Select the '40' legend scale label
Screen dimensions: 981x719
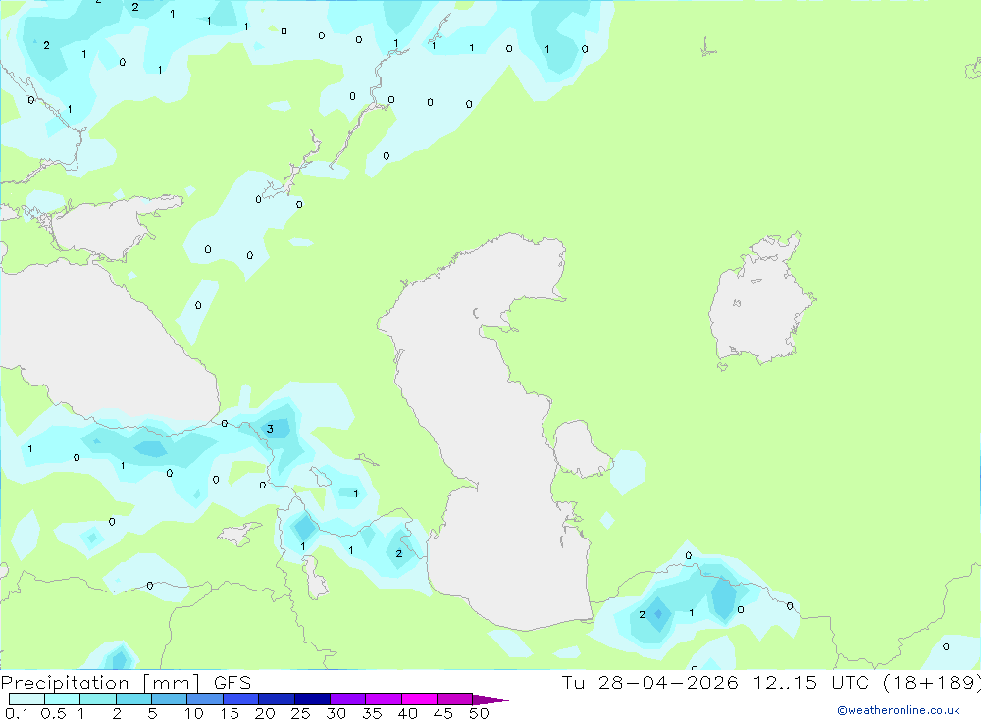point(407,713)
